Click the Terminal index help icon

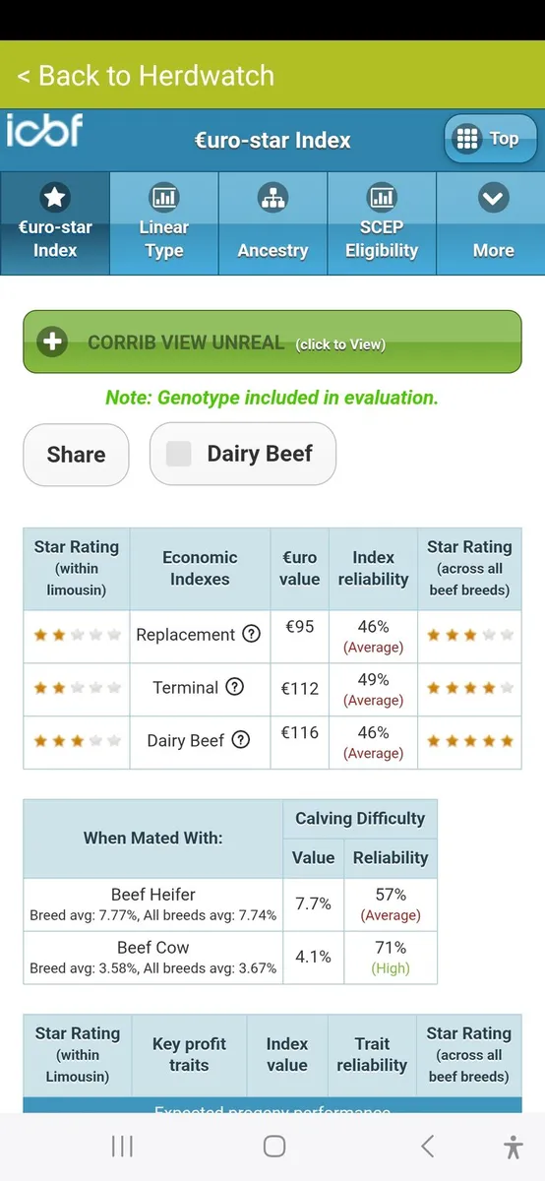tap(234, 687)
